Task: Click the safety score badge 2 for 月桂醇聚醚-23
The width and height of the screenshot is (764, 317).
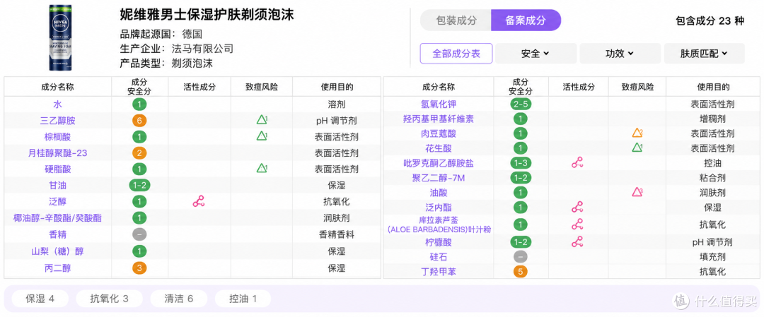Action: [139, 153]
